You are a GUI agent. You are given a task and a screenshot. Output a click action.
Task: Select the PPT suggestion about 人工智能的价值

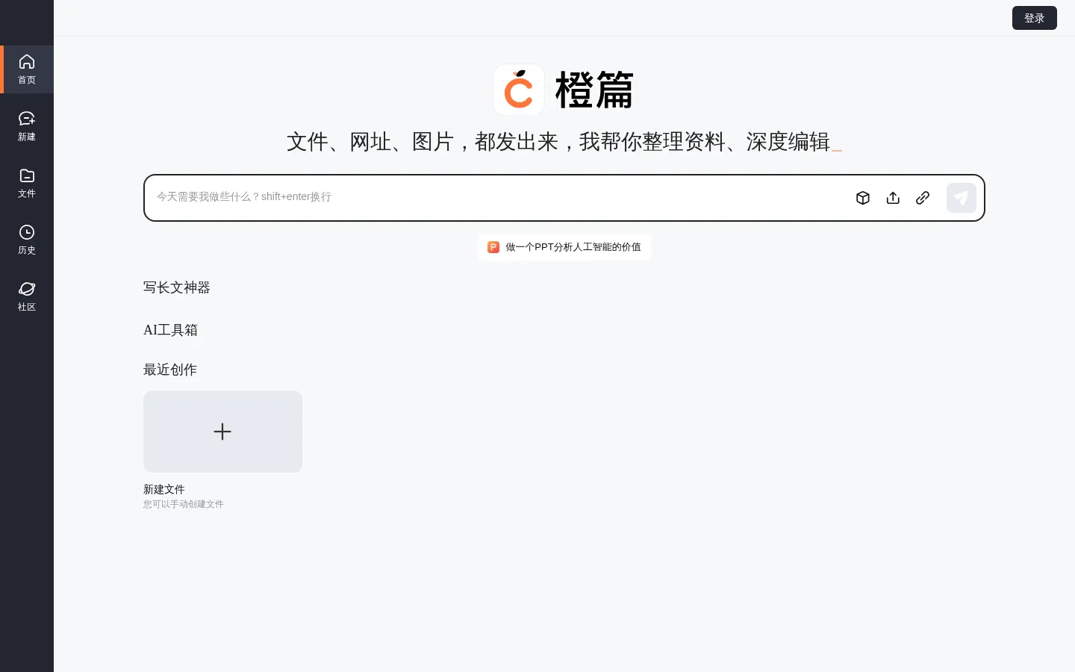point(564,247)
